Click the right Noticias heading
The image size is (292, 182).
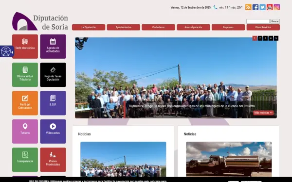point(190,134)
